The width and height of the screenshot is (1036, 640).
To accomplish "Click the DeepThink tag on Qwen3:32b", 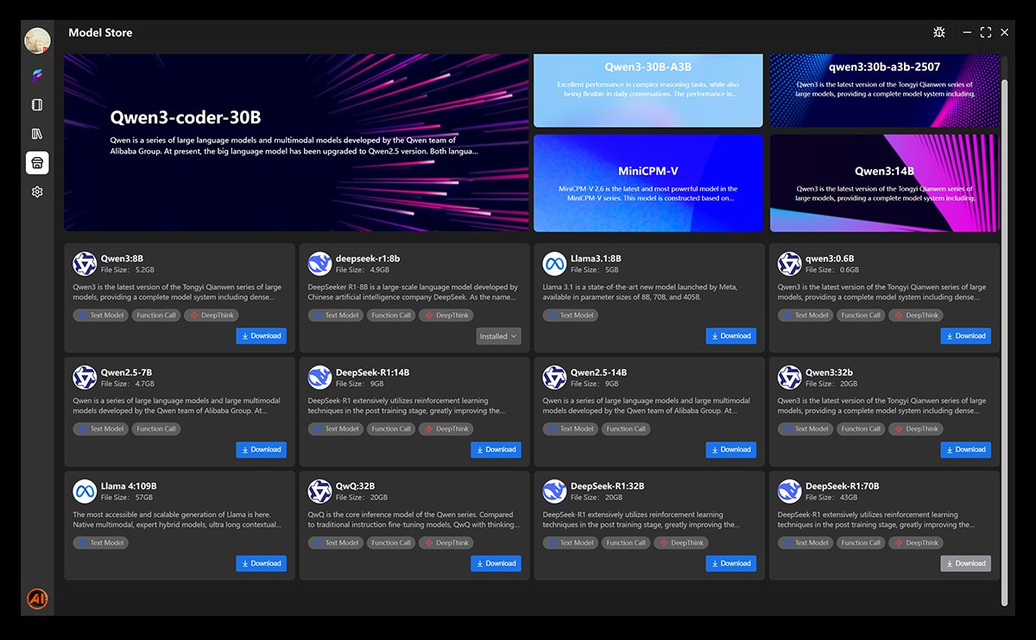I will coord(915,429).
